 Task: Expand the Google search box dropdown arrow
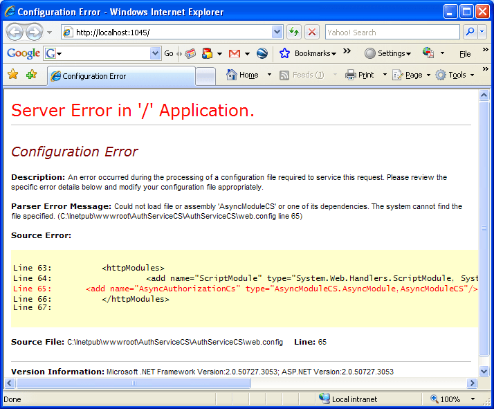(x=155, y=53)
